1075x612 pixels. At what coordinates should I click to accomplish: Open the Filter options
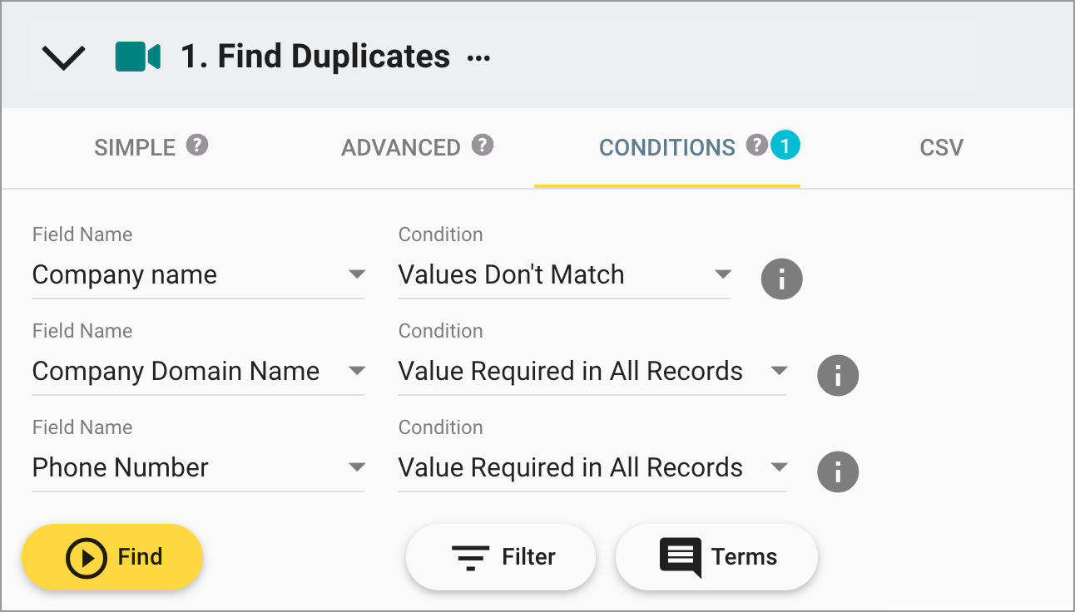pyautogui.click(x=500, y=557)
